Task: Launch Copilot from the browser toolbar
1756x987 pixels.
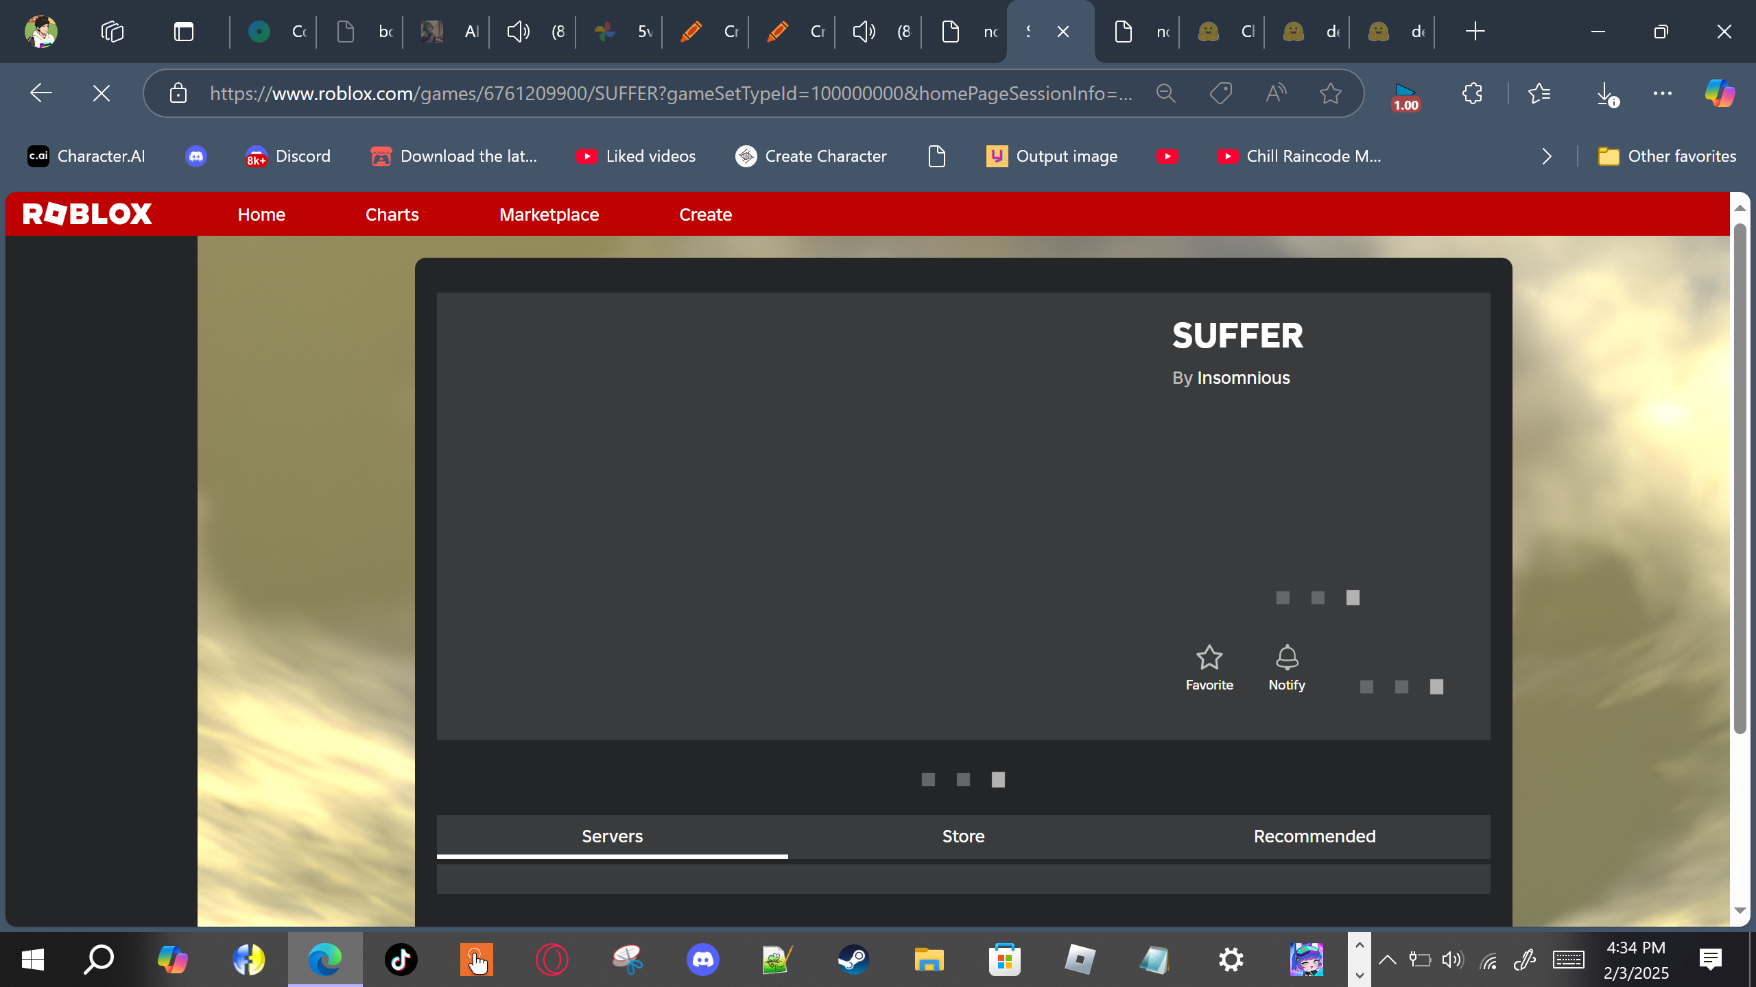Action: (1720, 93)
